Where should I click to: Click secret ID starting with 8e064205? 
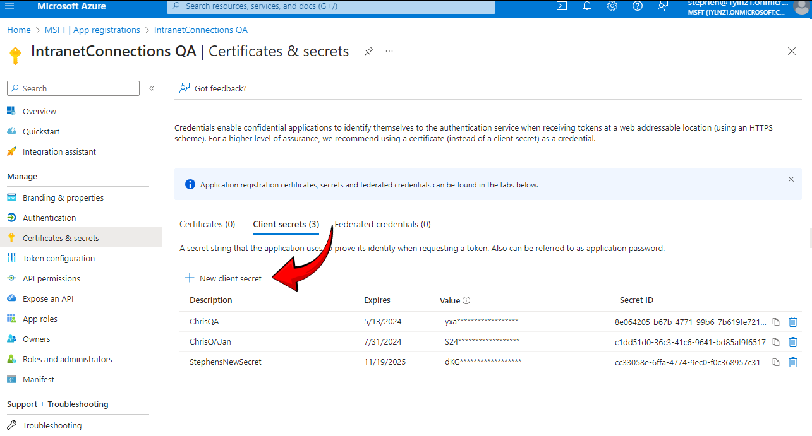(691, 322)
